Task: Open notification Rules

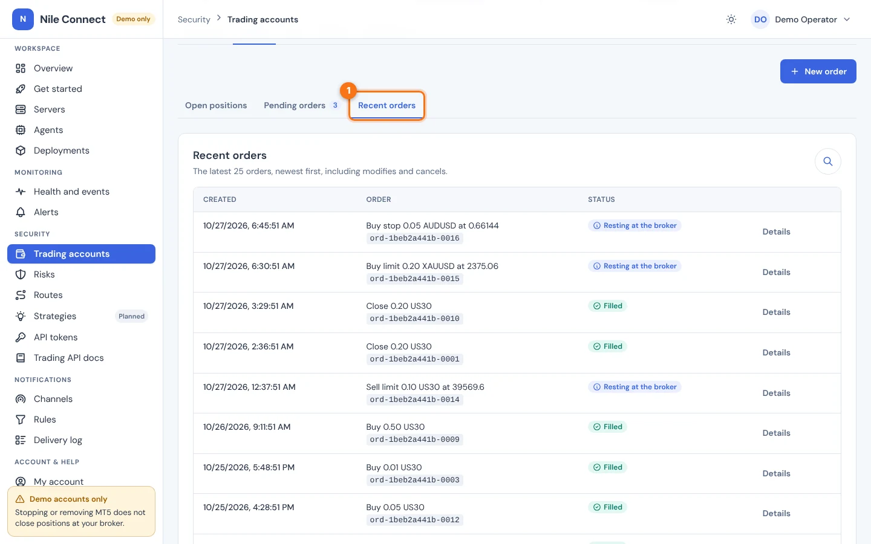Action: [x=81, y=419]
